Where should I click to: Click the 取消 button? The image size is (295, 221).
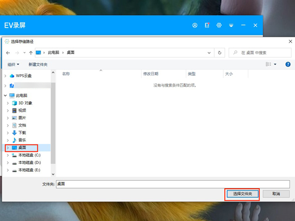(x=276, y=194)
